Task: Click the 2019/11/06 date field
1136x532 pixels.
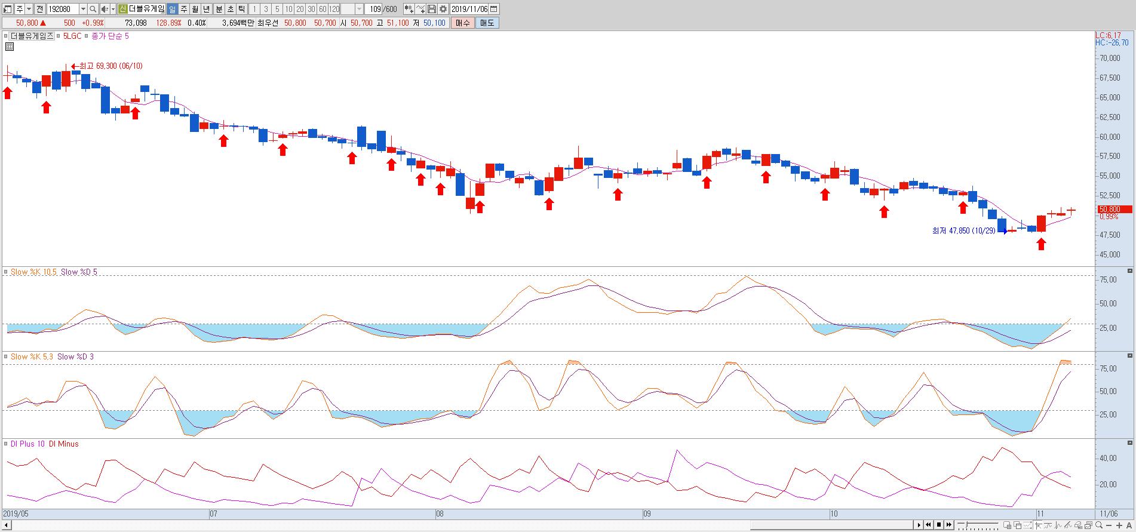Action: [469, 9]
